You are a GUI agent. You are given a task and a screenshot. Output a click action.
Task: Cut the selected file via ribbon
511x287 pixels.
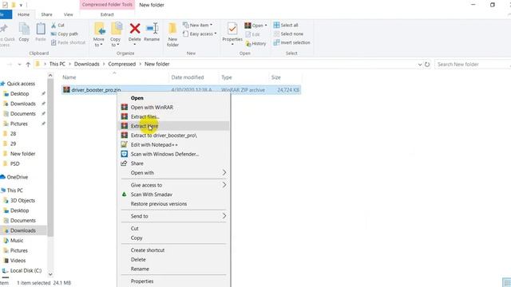pyautogui.click(x=57, y=25)
